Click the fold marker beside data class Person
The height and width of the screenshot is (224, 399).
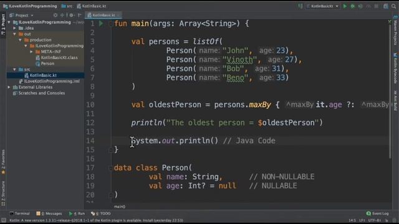coord(110,168)
